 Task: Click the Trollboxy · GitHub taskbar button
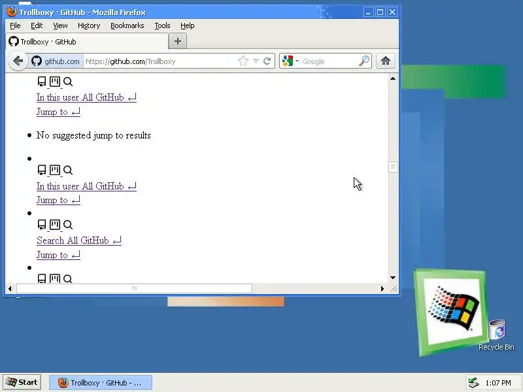click(x=101, y=383)
